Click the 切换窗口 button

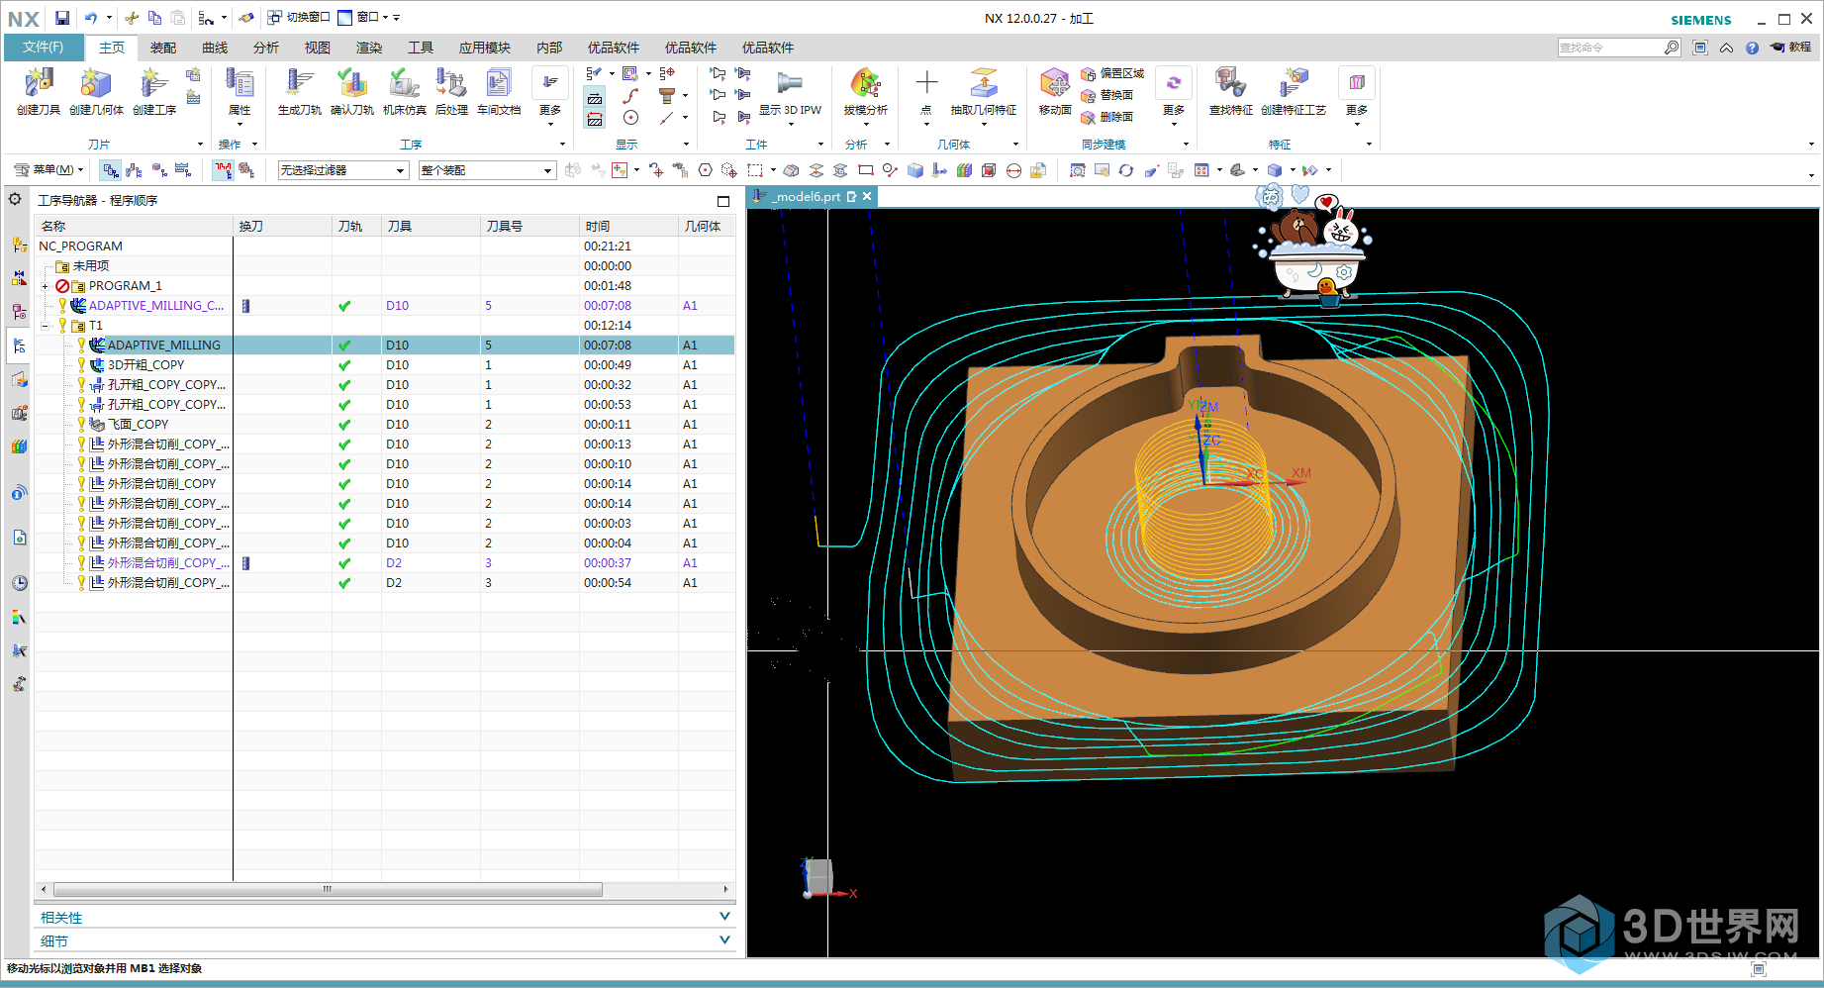coord(299,18)
